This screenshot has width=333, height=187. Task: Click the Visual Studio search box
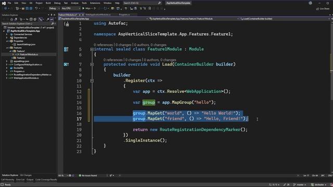tap(142, 3)
